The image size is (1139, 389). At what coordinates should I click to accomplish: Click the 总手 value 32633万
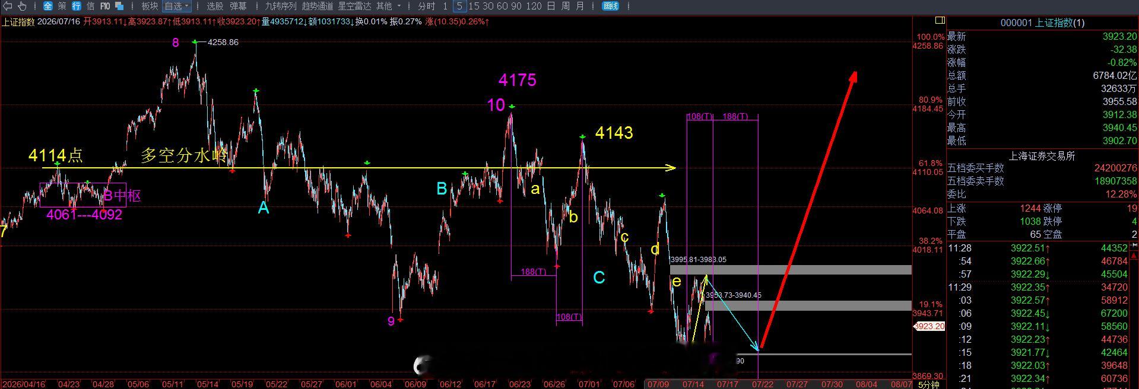point(1119,89)
